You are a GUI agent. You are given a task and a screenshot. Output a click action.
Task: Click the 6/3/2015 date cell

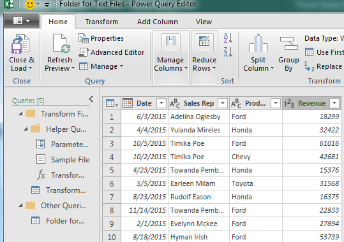145,117
